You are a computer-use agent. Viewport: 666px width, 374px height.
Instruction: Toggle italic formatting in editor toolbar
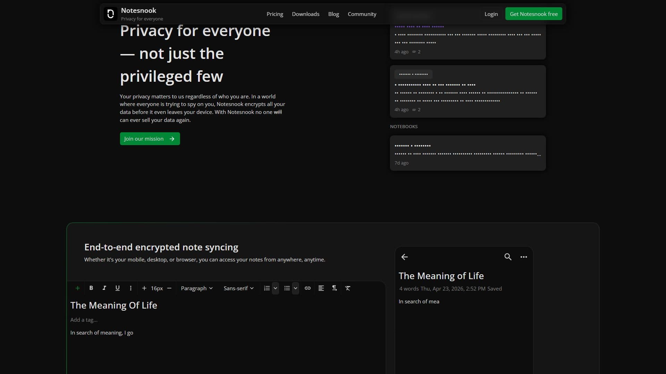coord(104,288)
